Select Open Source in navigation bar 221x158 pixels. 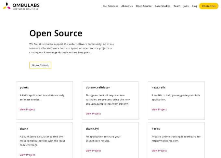tap(144, 6)
